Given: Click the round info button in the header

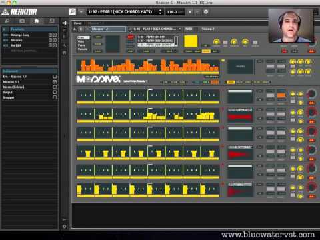Looking at the screenshot, I should click(206, 12).
